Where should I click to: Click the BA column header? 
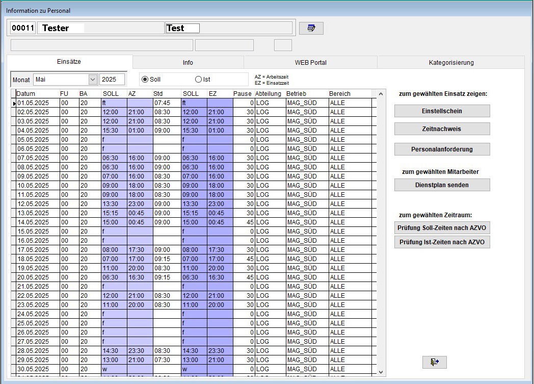point(90,94)
